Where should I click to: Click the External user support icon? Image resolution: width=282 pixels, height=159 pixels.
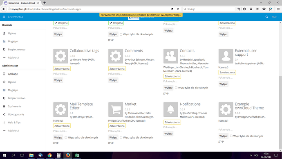(226, 56)
